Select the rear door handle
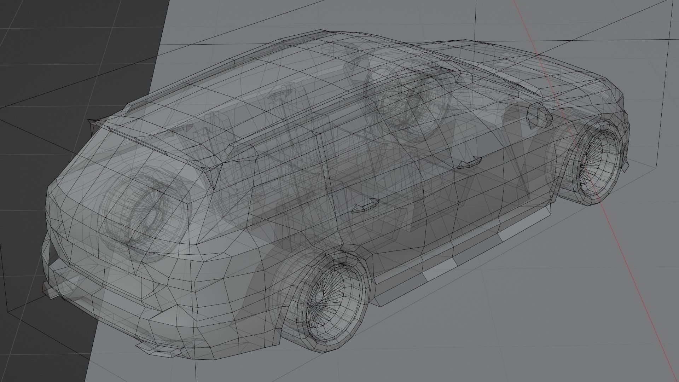Image resolution: width=679 pixels, height=382 pixels. tap(365, 206)
